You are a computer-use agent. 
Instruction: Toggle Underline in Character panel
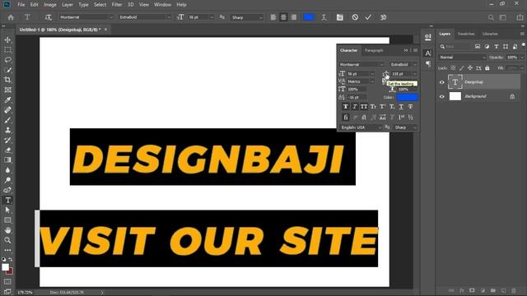point(401,107)
